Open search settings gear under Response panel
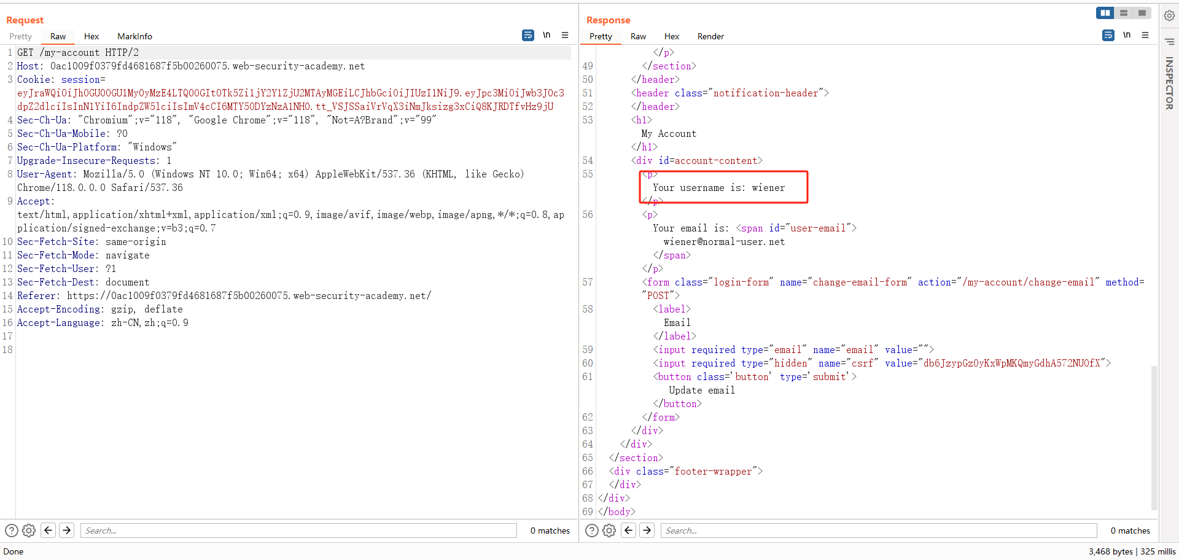The width and height of the screenshot is (1179, 560). pyautogui.click(x=609, y=531)
